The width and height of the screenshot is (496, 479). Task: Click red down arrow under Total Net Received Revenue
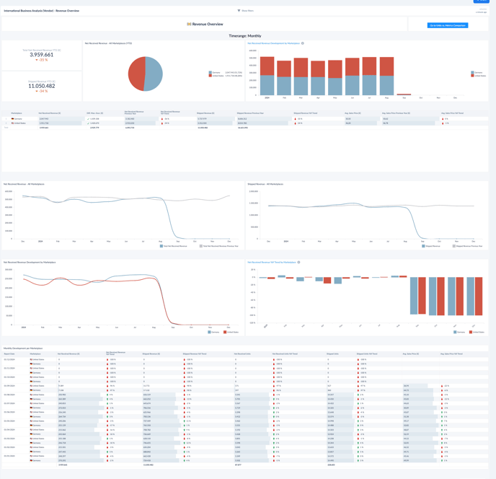(37, 60)
